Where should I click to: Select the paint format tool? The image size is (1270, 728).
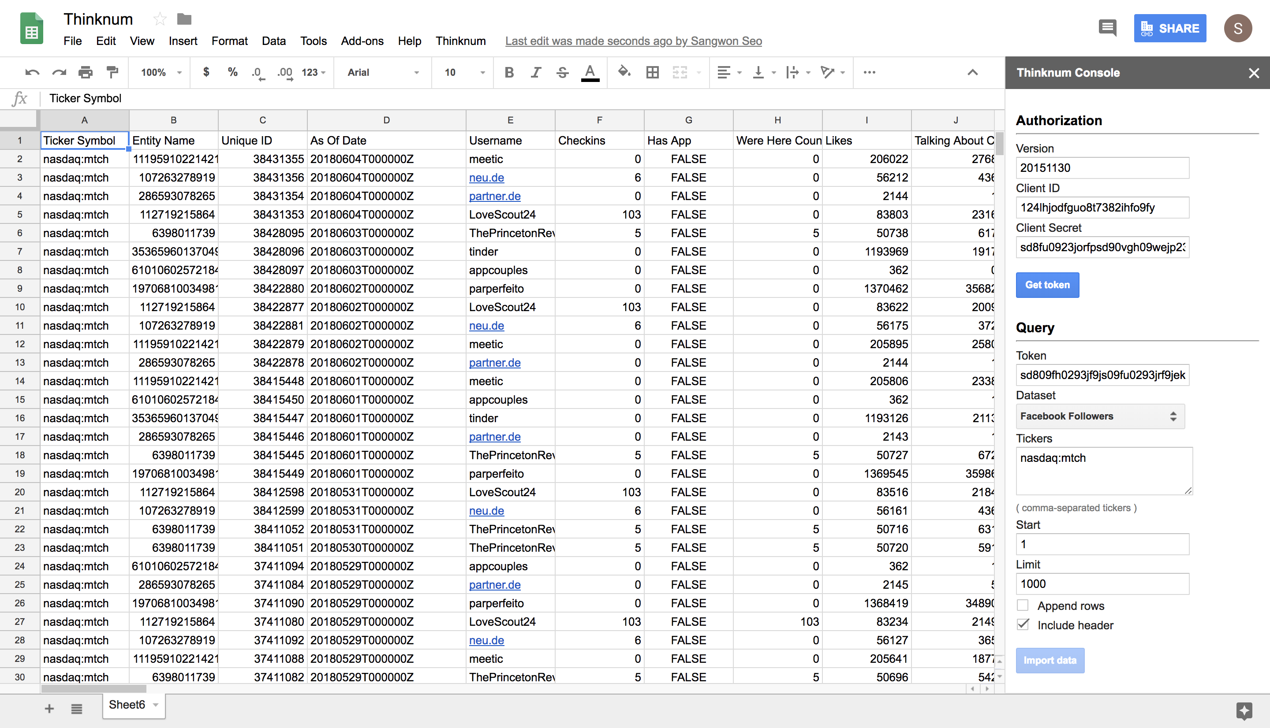112,73
